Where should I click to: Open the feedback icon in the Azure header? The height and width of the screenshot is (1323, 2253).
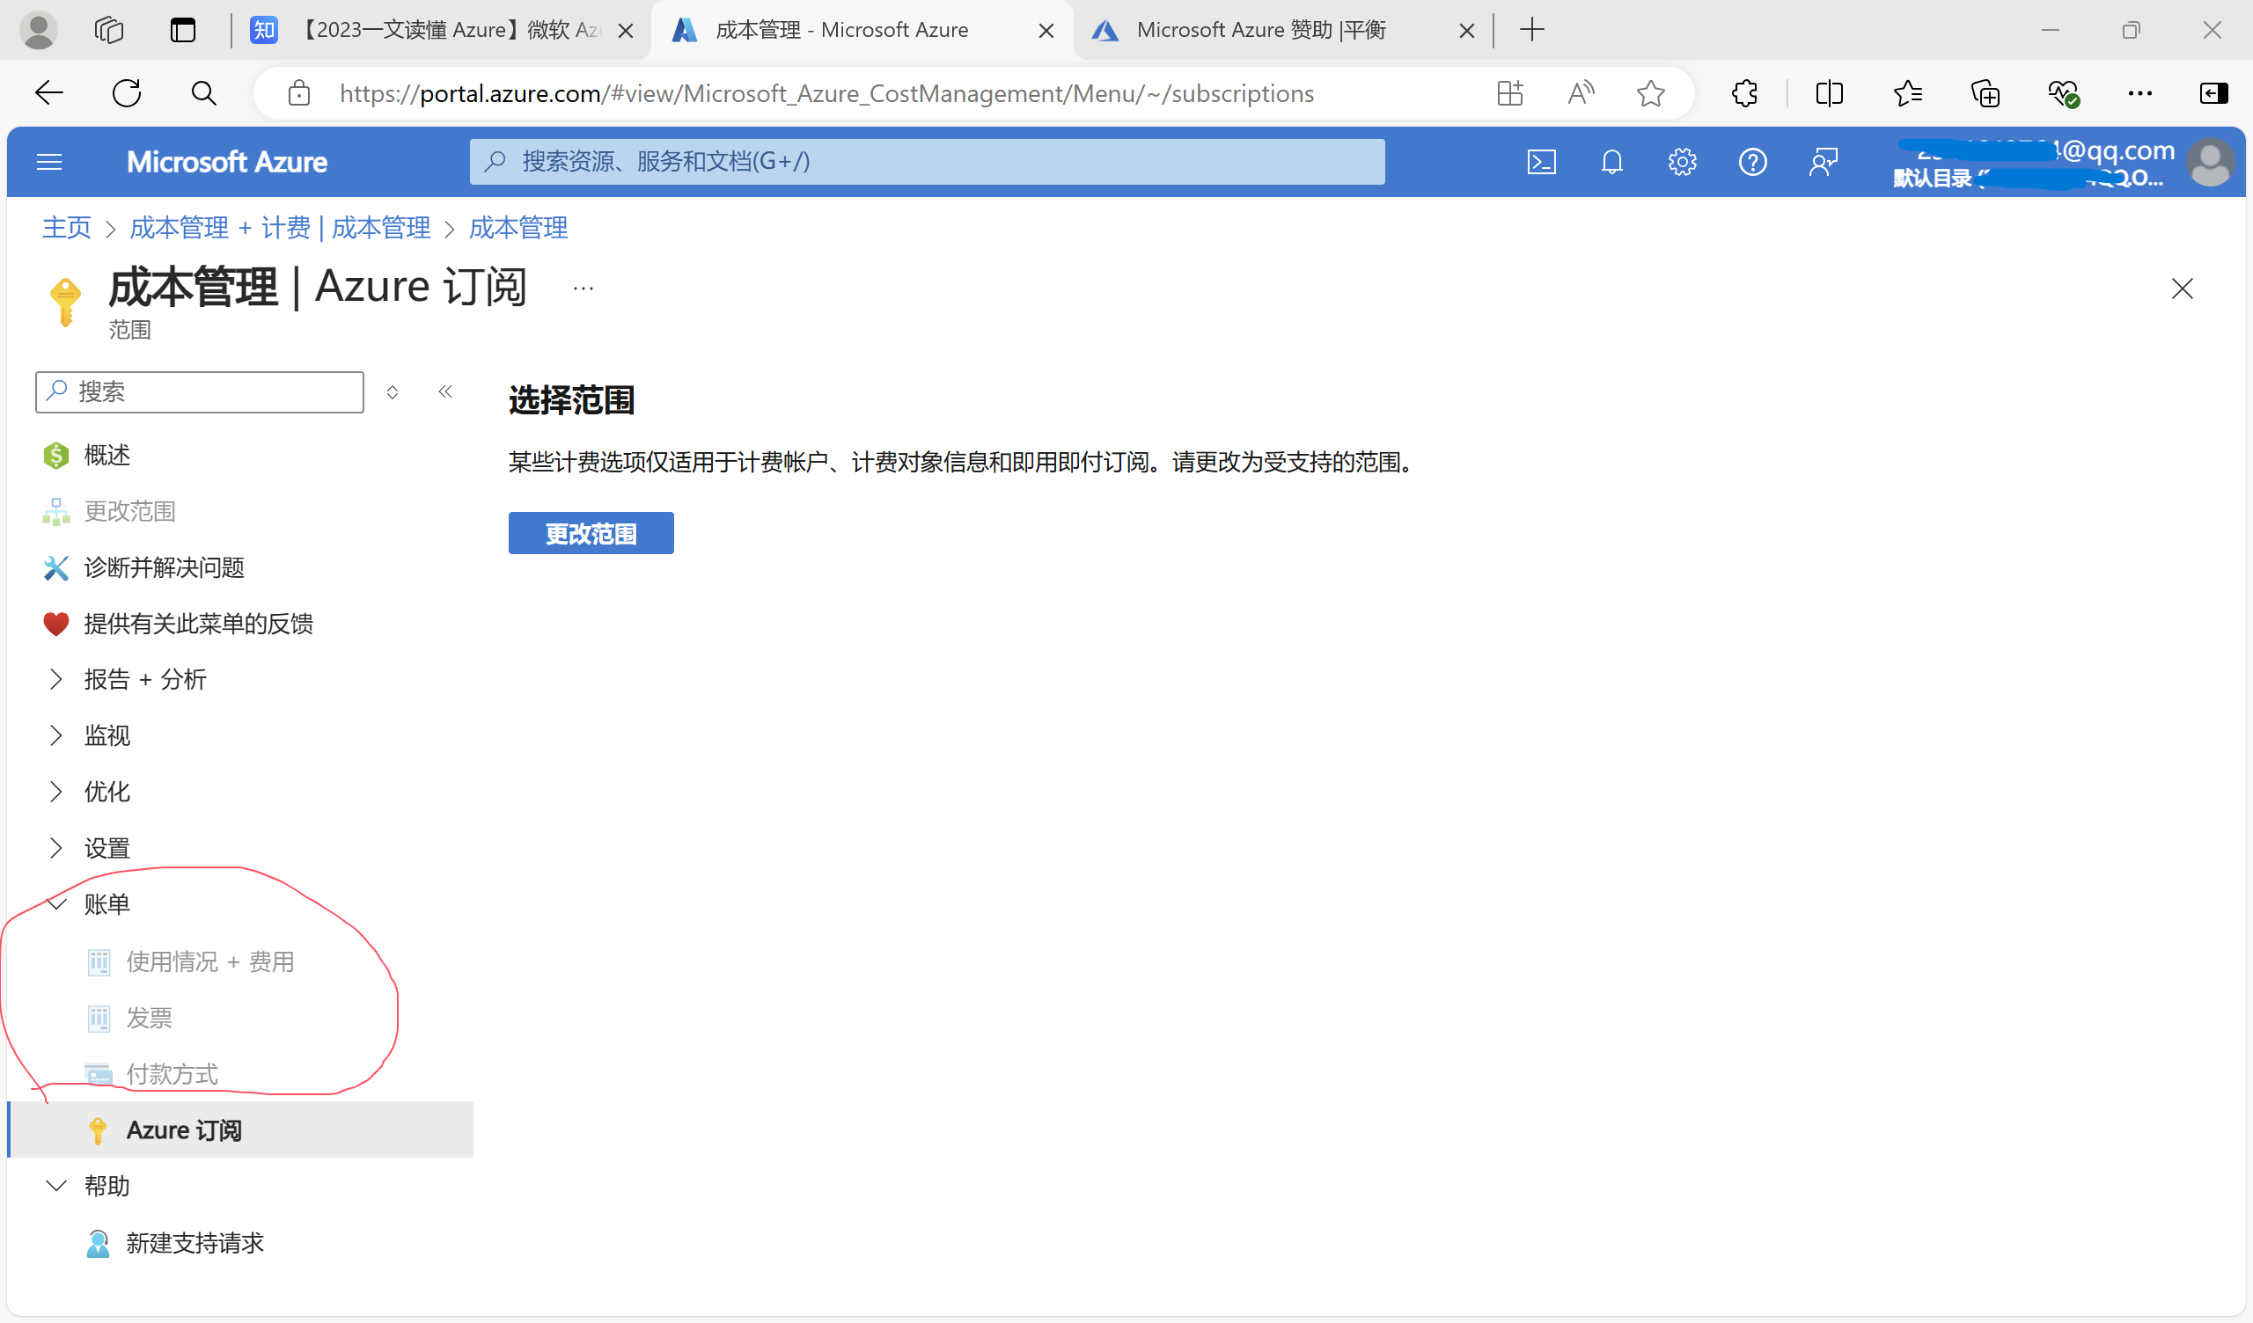(1823, 162)
